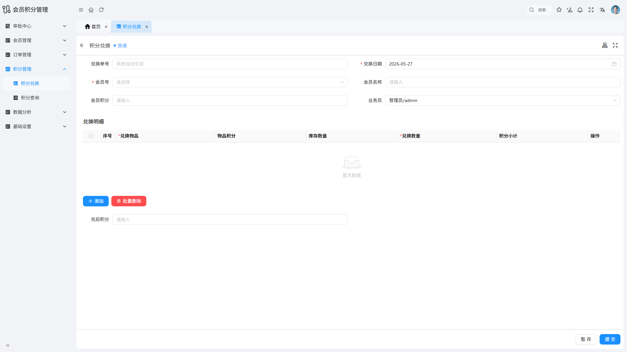Expand the 会员管理 menu chevron

click(x=65, y=40)
